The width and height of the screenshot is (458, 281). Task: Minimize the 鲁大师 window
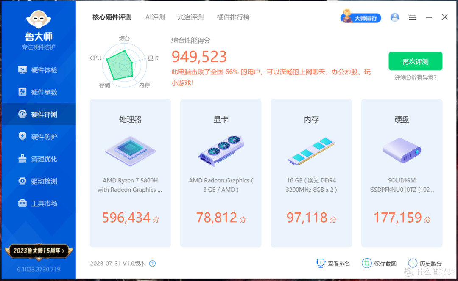(x=428, y=17)
